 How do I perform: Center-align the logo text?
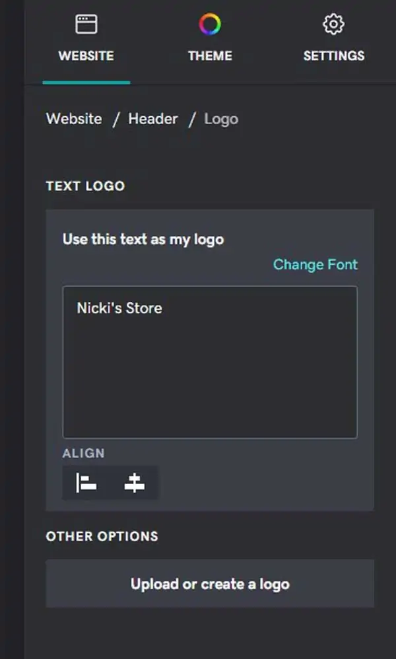[x=135, y=483]
